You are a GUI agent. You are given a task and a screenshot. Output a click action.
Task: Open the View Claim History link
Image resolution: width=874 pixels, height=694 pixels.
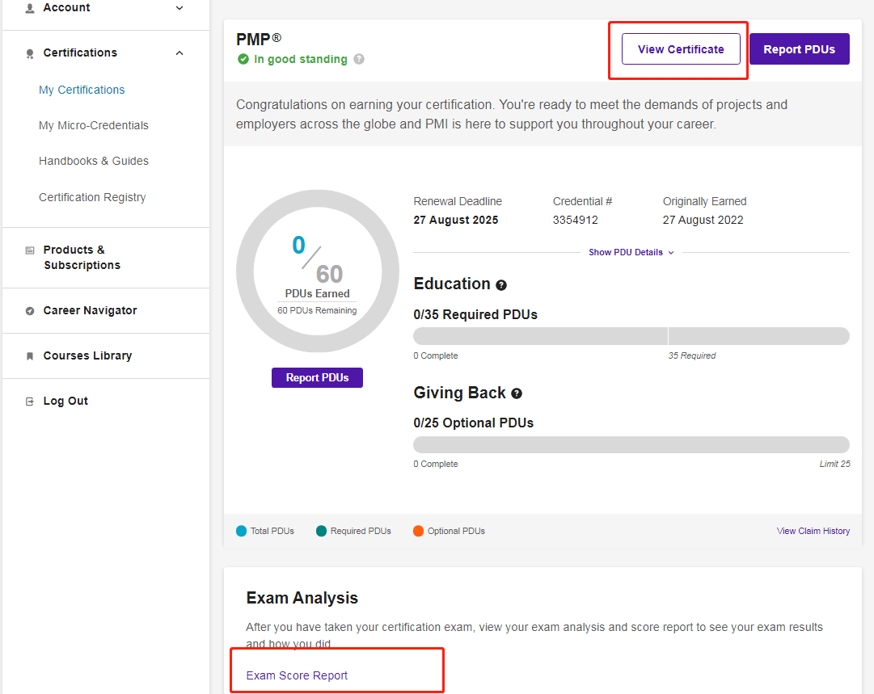click(813, 531)
